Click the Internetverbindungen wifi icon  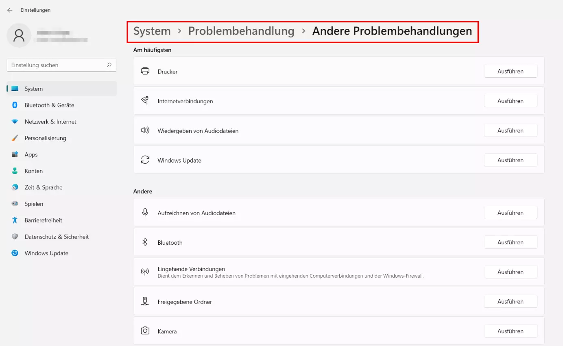pos(145,100)
